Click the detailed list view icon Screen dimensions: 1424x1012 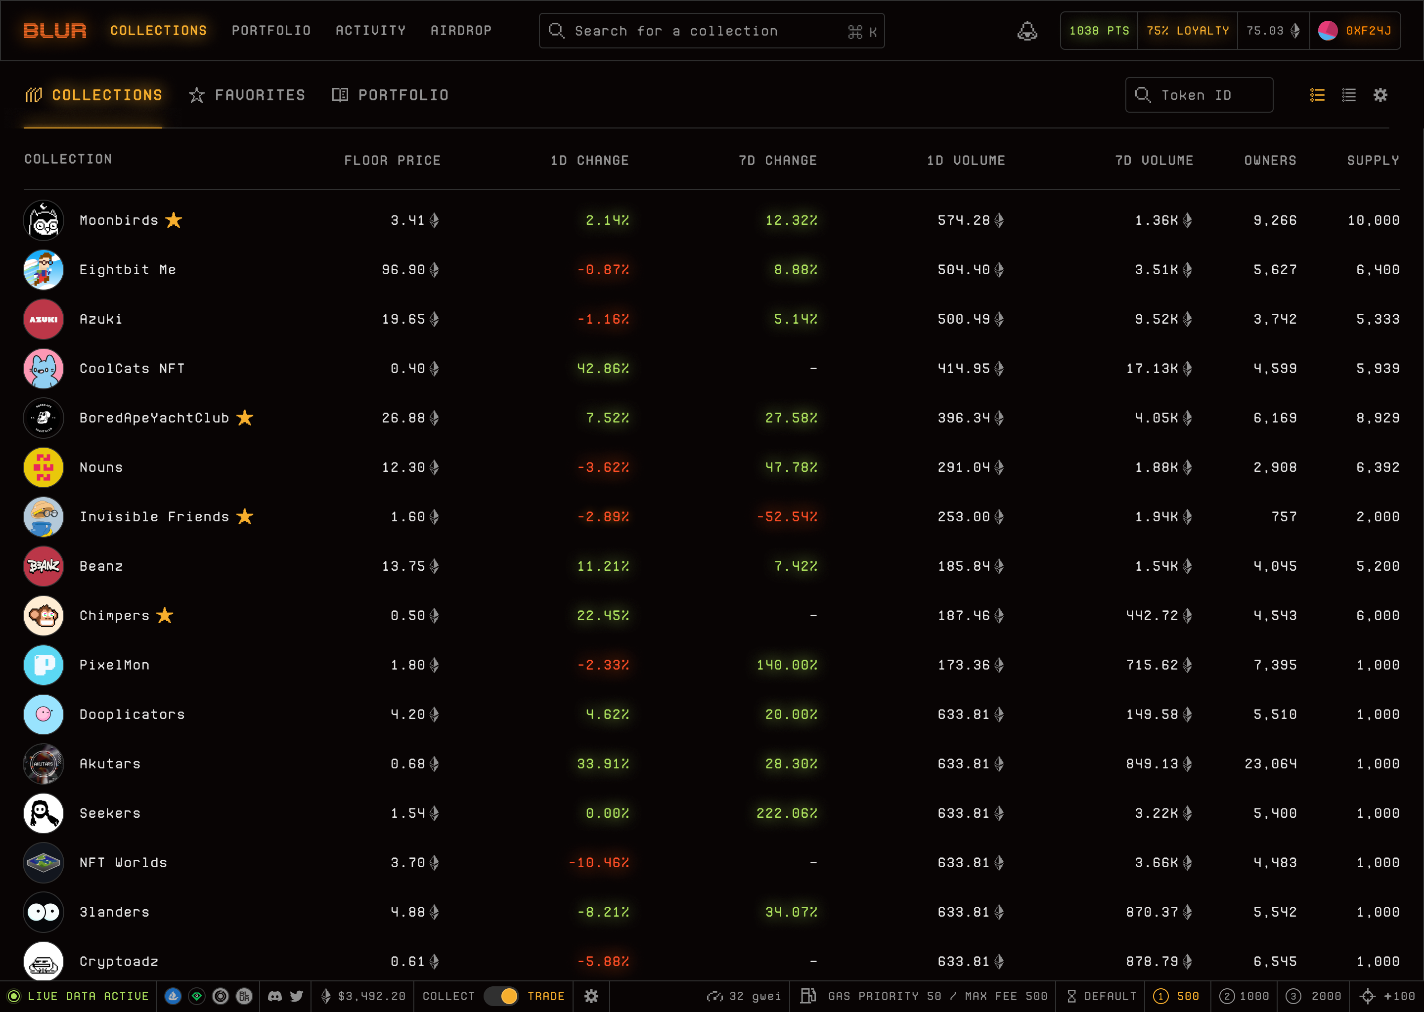1317,95
